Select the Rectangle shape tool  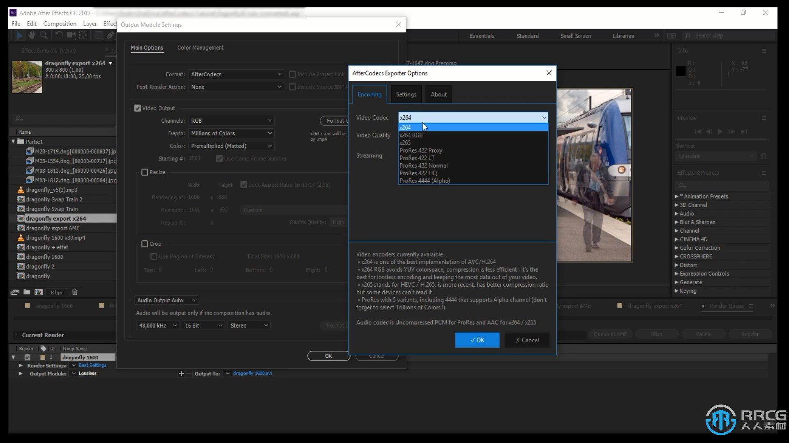(99, 35)
